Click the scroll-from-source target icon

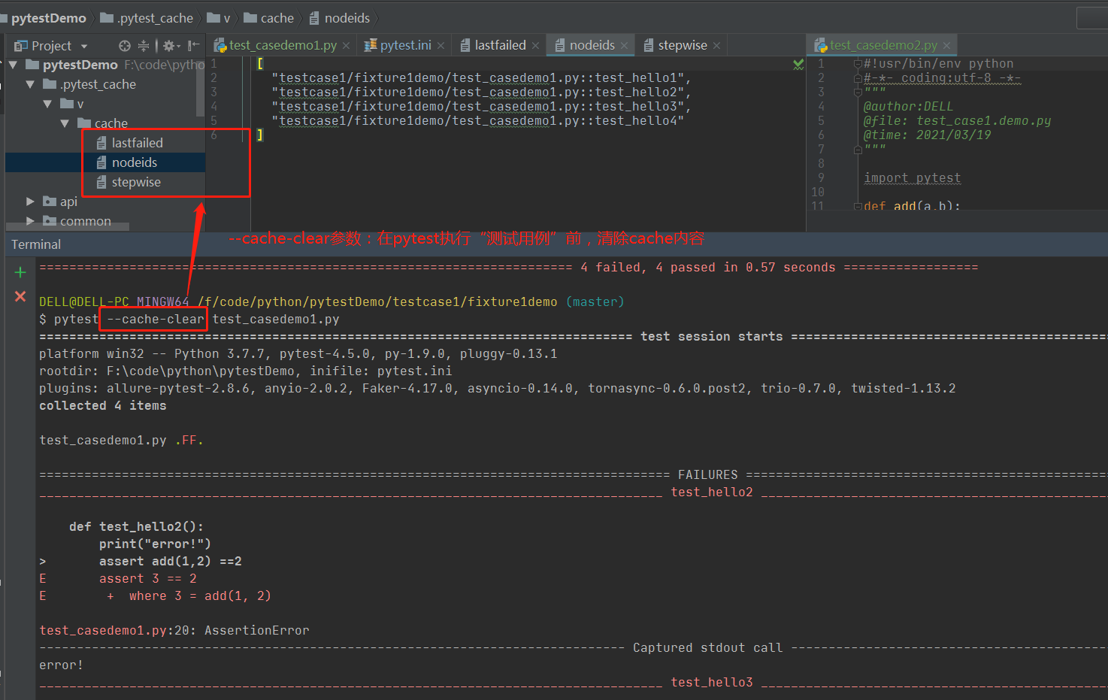point(125,46)
